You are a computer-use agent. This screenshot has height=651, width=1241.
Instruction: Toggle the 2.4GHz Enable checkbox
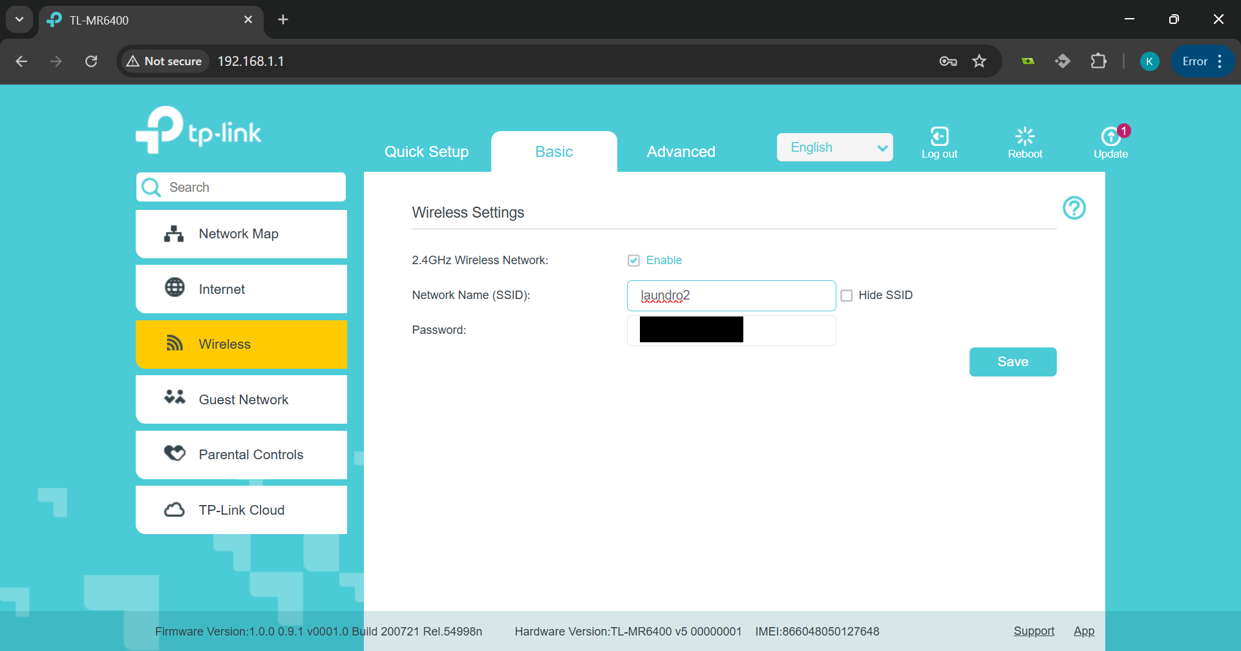[x=633, y=260]
